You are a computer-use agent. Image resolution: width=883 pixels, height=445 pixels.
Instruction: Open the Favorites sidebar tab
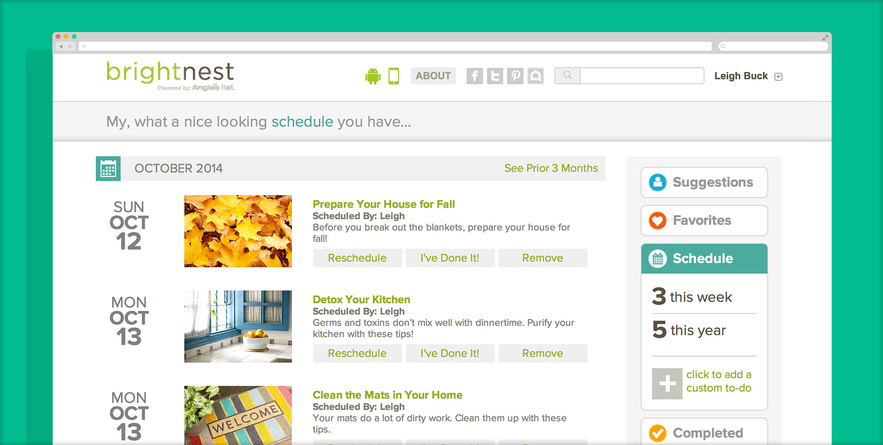click(x=704, y=221)
